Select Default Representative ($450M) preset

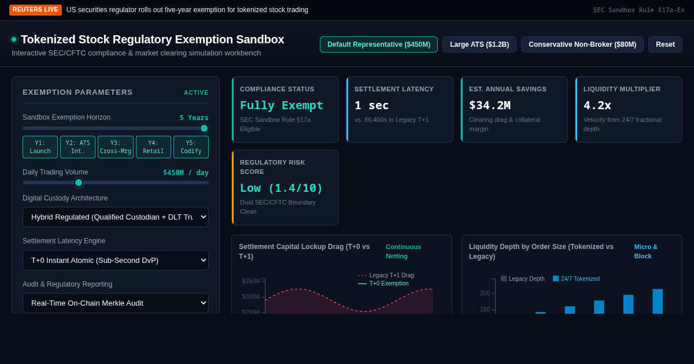379,44
